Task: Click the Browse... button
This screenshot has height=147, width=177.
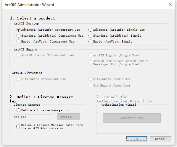Action: [x=68, y=117]
